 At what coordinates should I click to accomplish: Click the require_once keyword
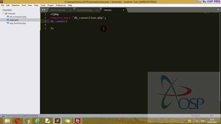60,18
